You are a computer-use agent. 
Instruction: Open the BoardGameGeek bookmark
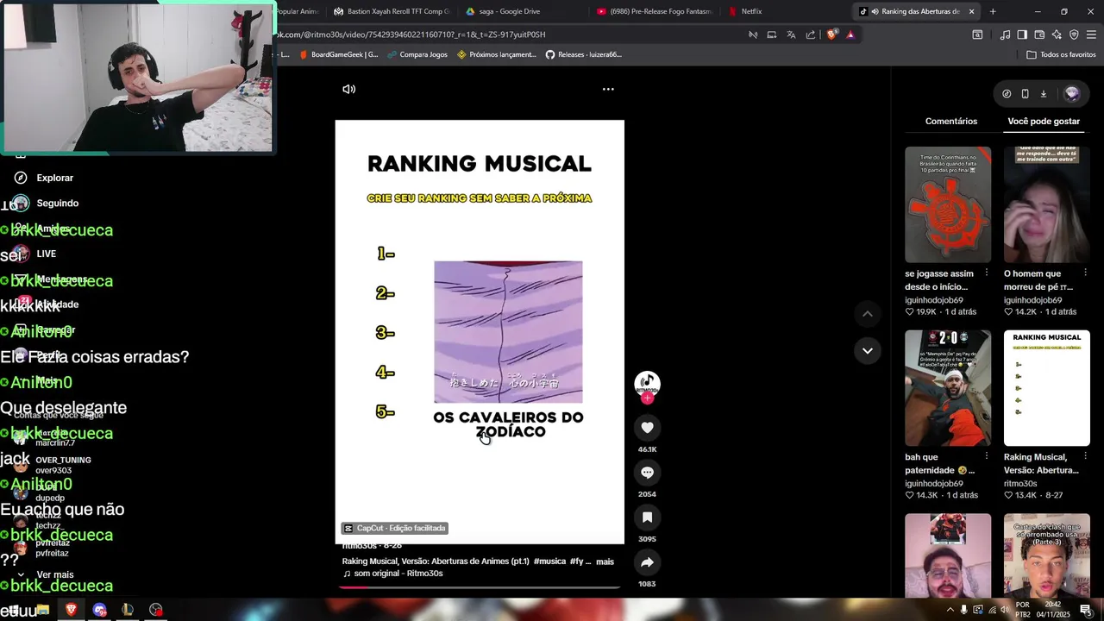point(338,54)
